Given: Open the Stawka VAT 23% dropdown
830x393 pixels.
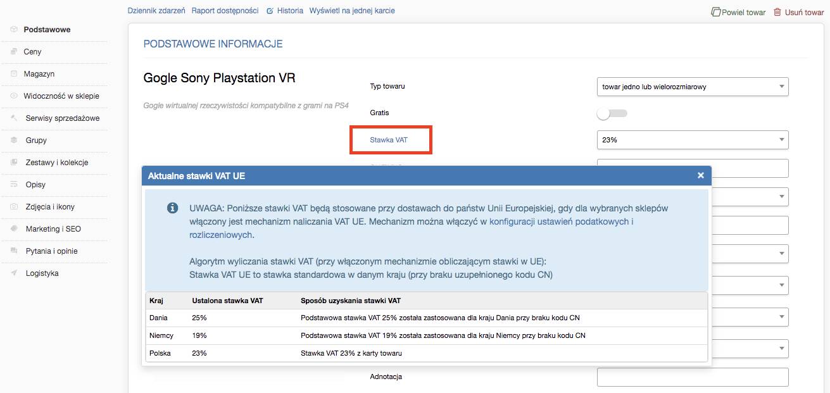Looking at the screenshot, I should [x=693, y=140].
